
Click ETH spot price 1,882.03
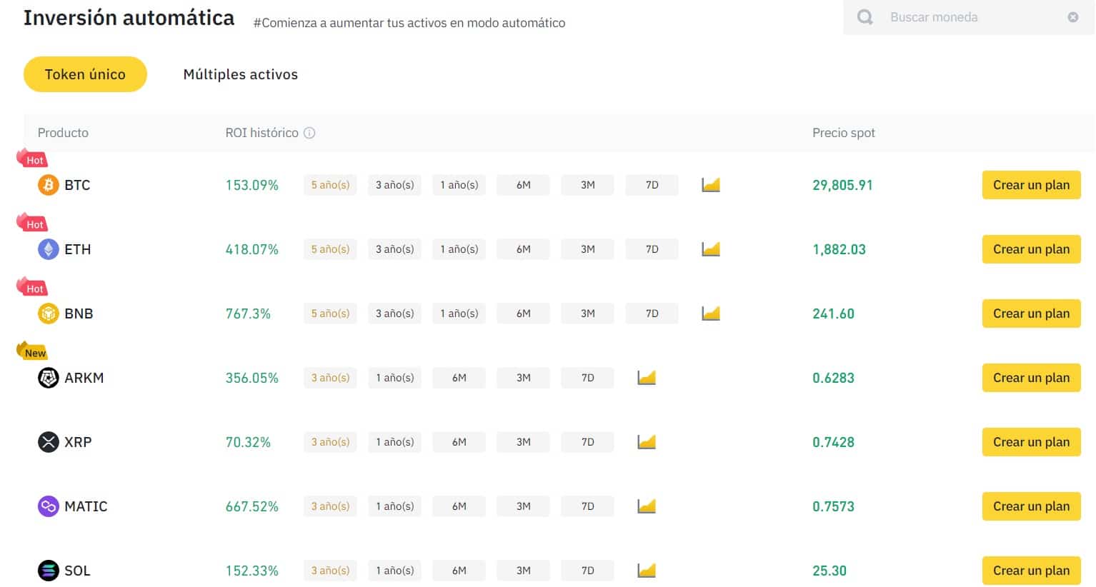tap(839, 249)
